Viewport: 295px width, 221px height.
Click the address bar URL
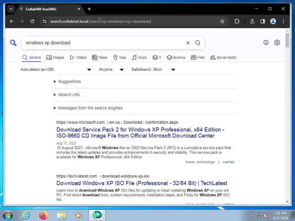click(x=101, y=21)
